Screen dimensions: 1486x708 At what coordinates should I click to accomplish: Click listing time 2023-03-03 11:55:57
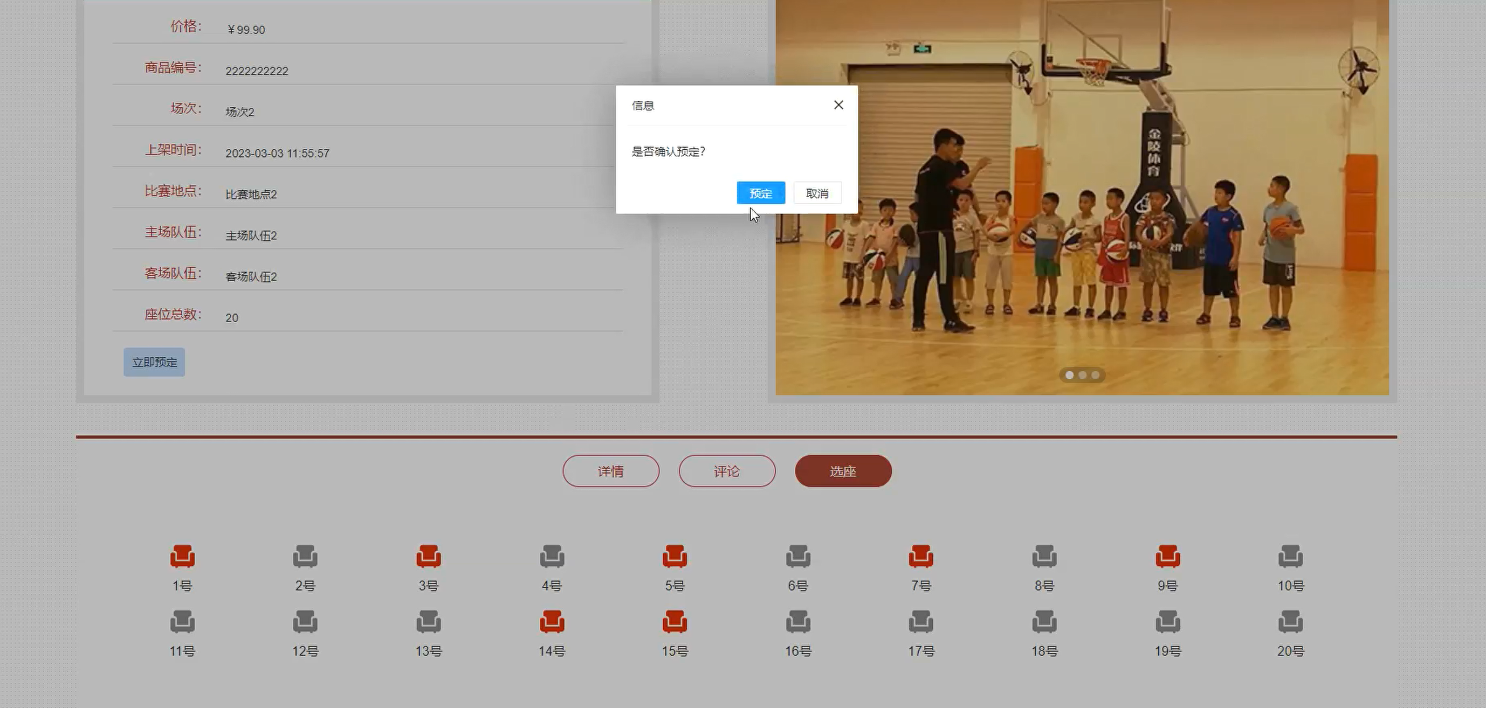(x=278, y=154)
